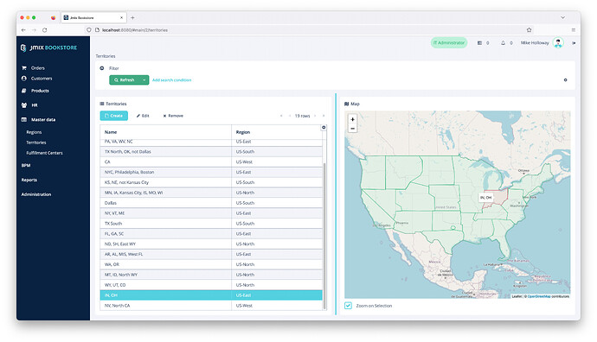Open Fulfillment Centers in the sidebar
The height and width of the screenshot is (342, 597).
[44, 153]
